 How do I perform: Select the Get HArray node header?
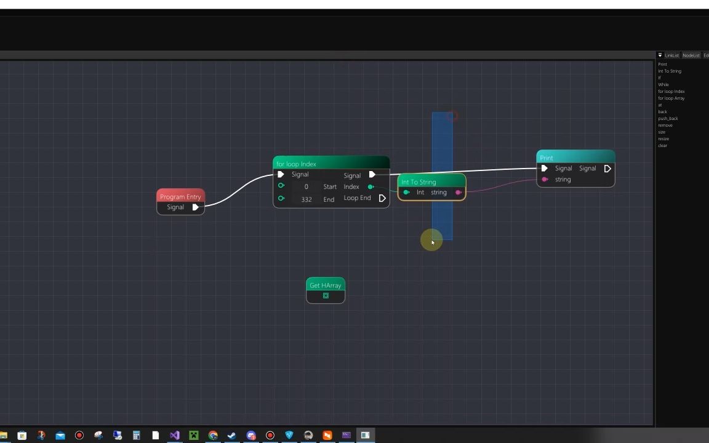pyautogui.click(x=326, y=284)
